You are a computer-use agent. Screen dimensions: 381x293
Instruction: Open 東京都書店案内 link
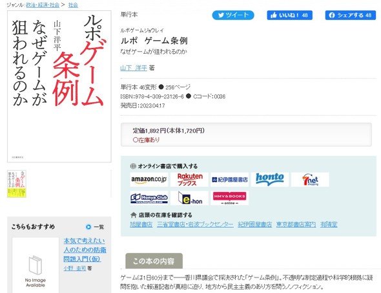pyautogui.click(x=296, y=224)
